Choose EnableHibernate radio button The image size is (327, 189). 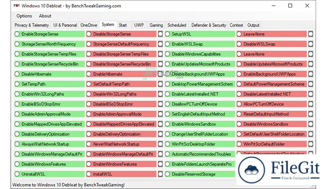pos(121,74)
